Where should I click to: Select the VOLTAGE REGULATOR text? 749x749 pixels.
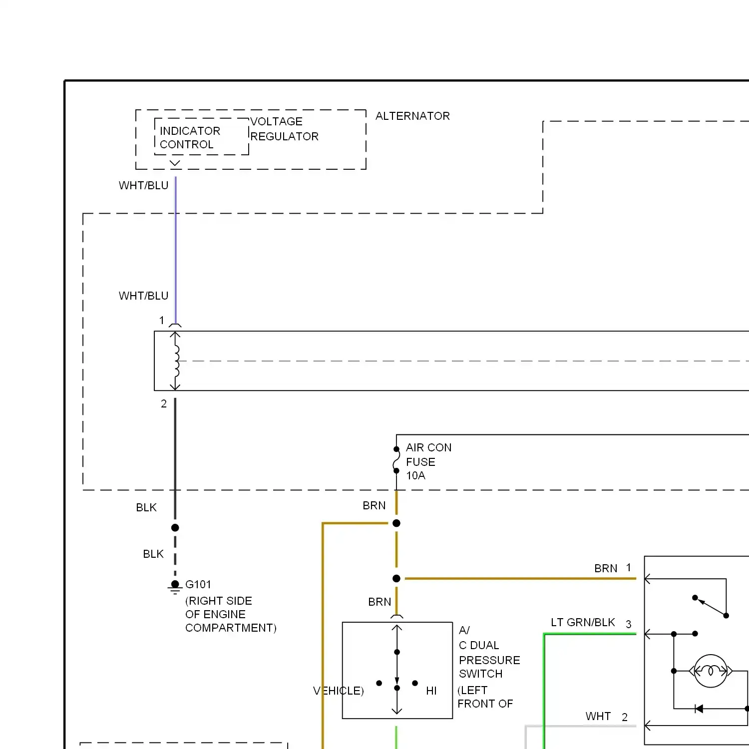click(284, 129)
